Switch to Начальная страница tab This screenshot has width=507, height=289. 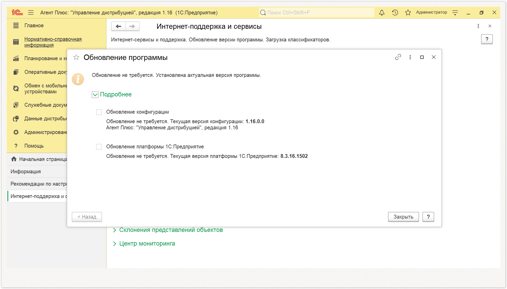37,159
